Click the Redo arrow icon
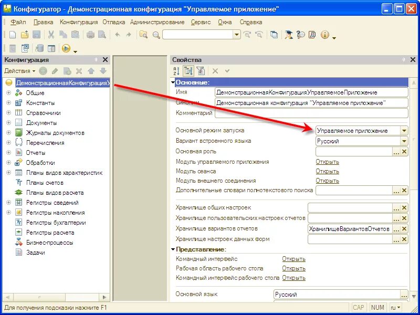Screen dimensions: 420x315 pos(129,35)
